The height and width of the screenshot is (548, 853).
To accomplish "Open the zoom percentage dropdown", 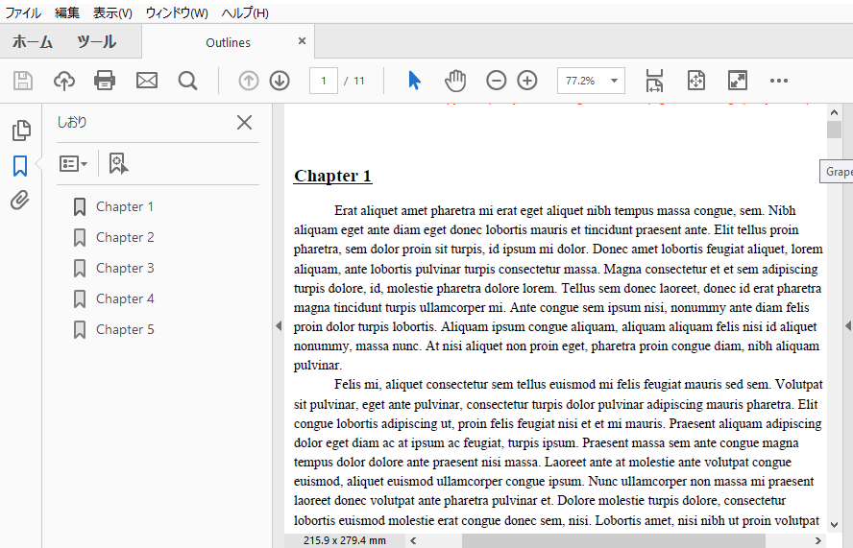I will click(x=614, y=81).
